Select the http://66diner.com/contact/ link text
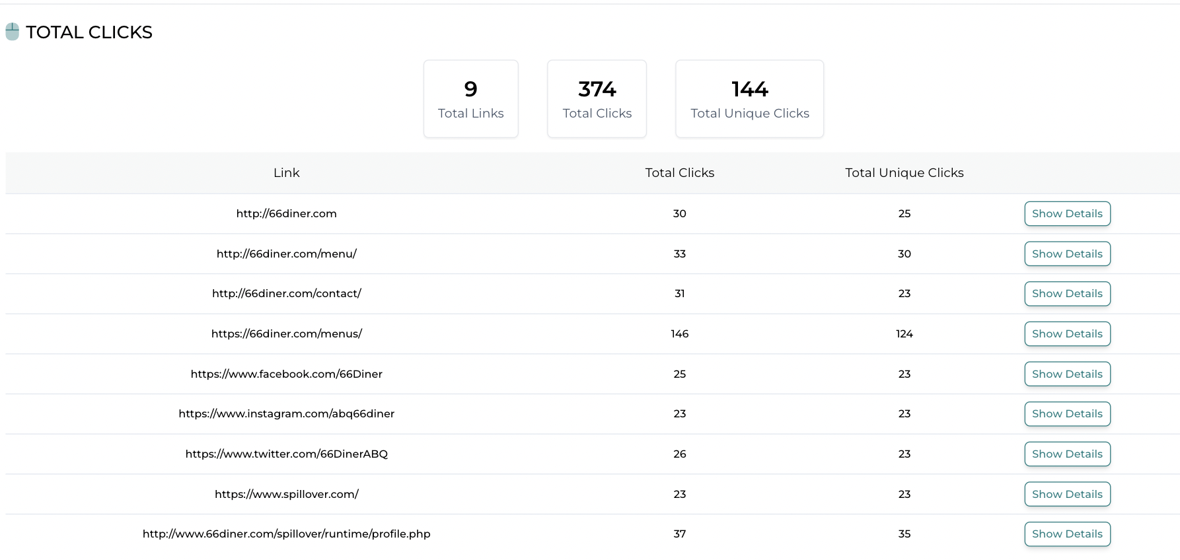The width and height of the screenshot is (1180, 560). (x=287, y=293)
